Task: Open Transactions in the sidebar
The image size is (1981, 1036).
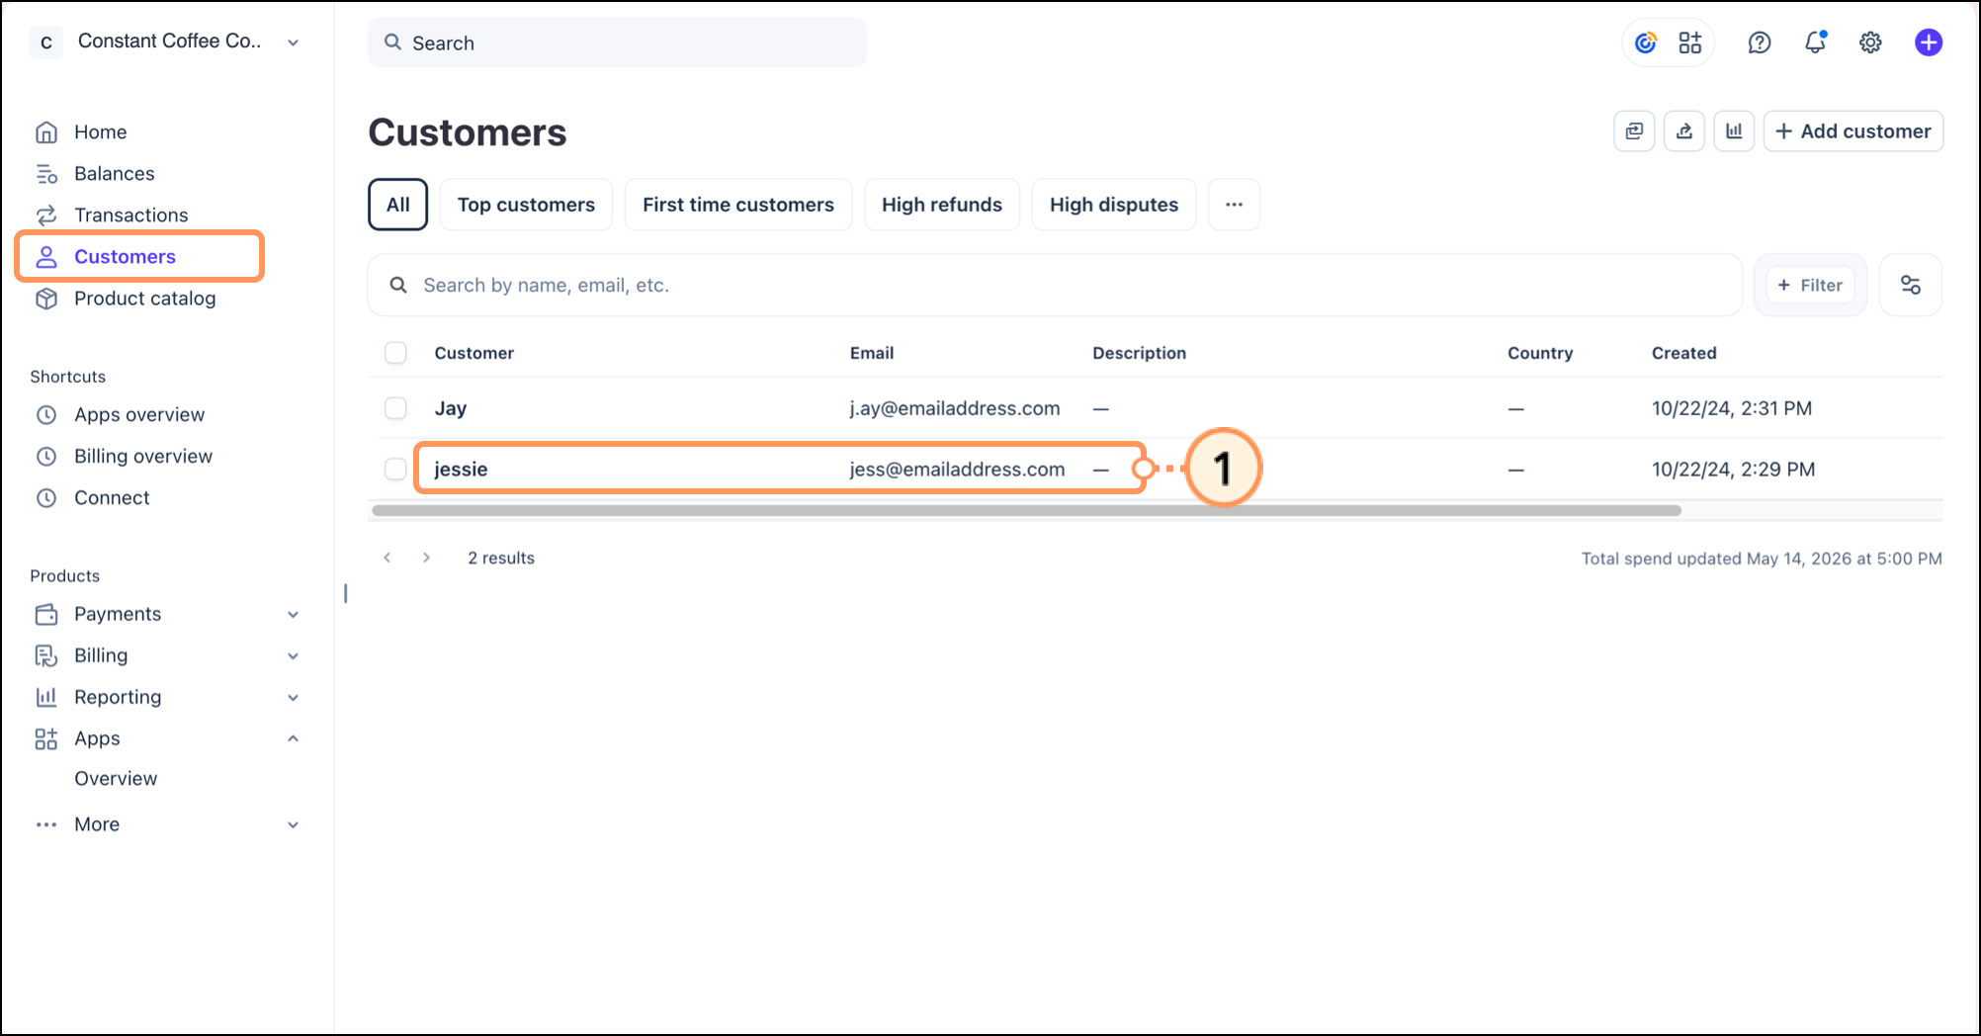Action: [131, 216]
